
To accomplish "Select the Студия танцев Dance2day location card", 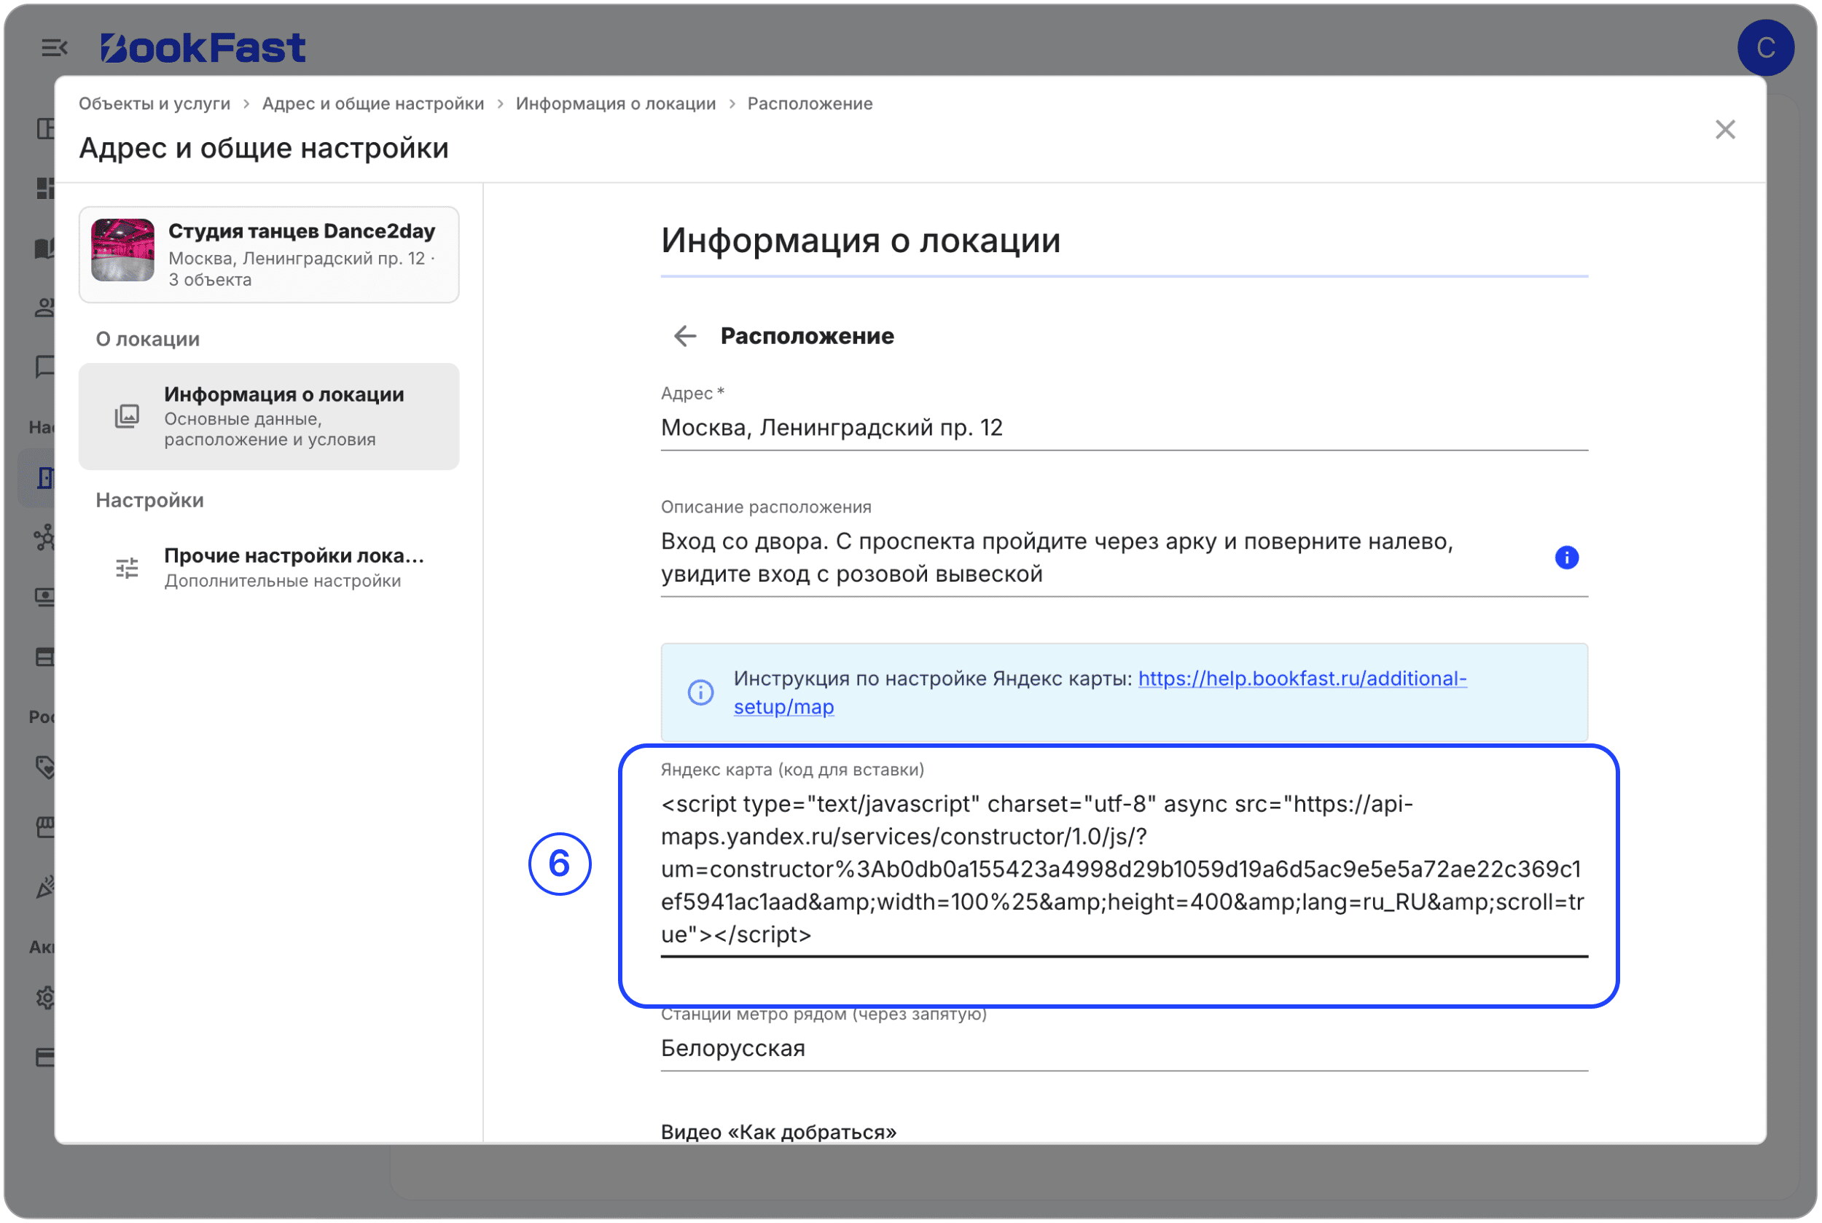I will (269, 254).
